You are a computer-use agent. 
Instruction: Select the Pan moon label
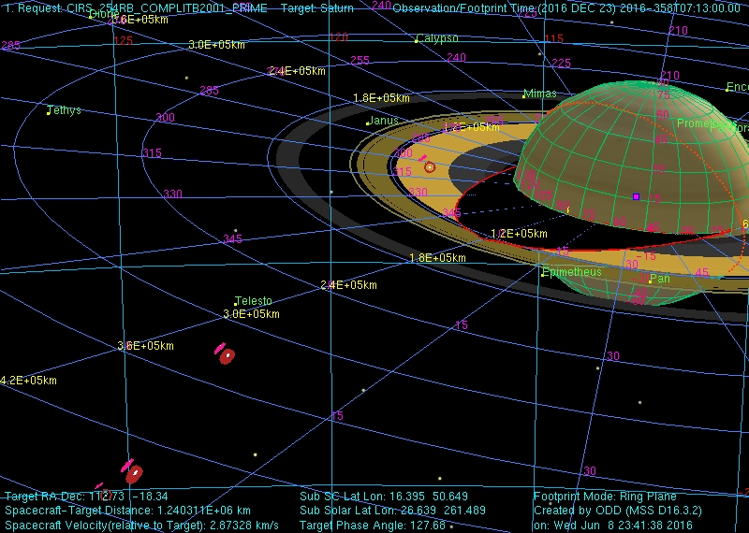(x=660, y=279)
